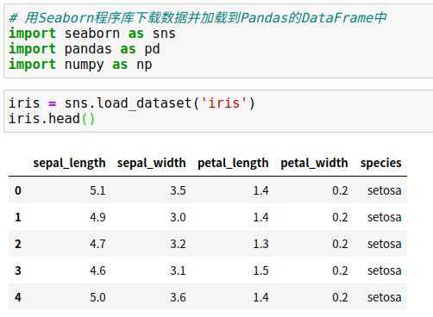The image size is (433, 317).
Task: Click the 1.5 petal_length value
Action: pyautogui.click(x=260, y=270)
